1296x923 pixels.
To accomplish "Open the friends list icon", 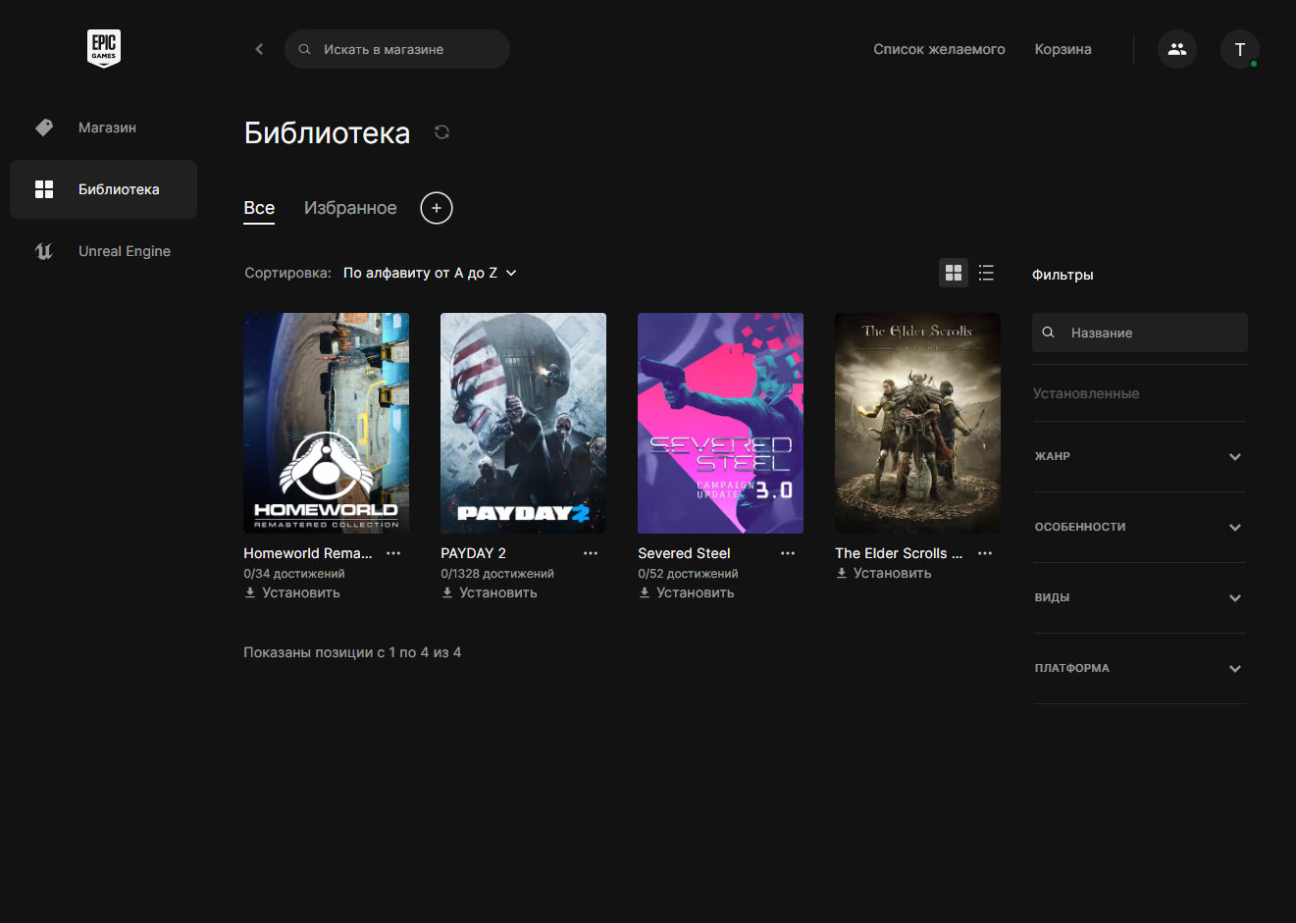I will [1176, 49].
